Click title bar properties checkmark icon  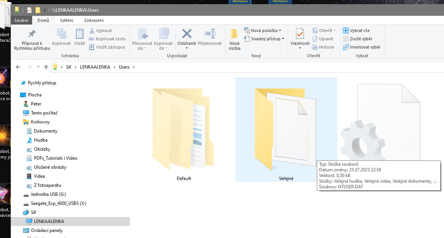(x=29, y=10)
